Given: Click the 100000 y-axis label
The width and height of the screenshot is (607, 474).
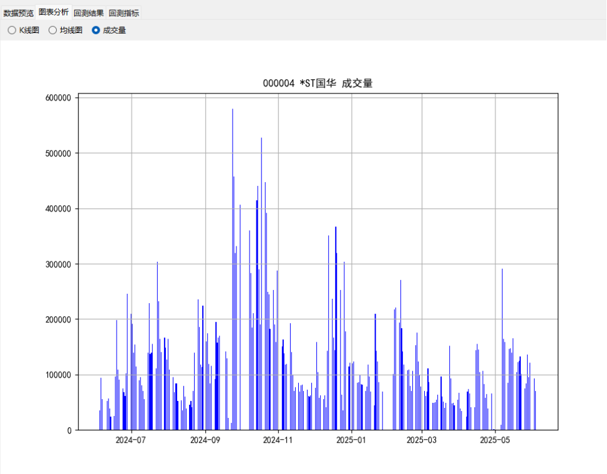Looking at the screenshot, I should click(59, 375).
